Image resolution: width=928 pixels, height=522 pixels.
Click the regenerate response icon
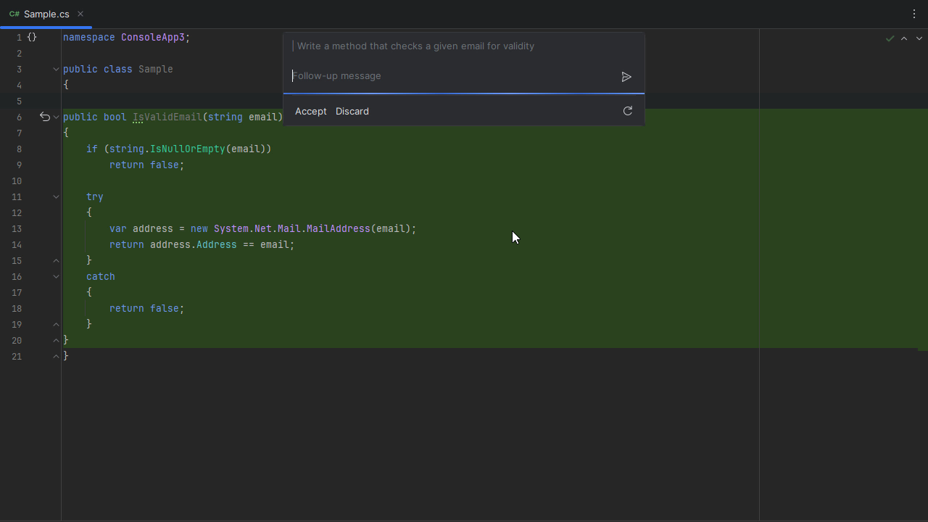[x=628, y=111]
